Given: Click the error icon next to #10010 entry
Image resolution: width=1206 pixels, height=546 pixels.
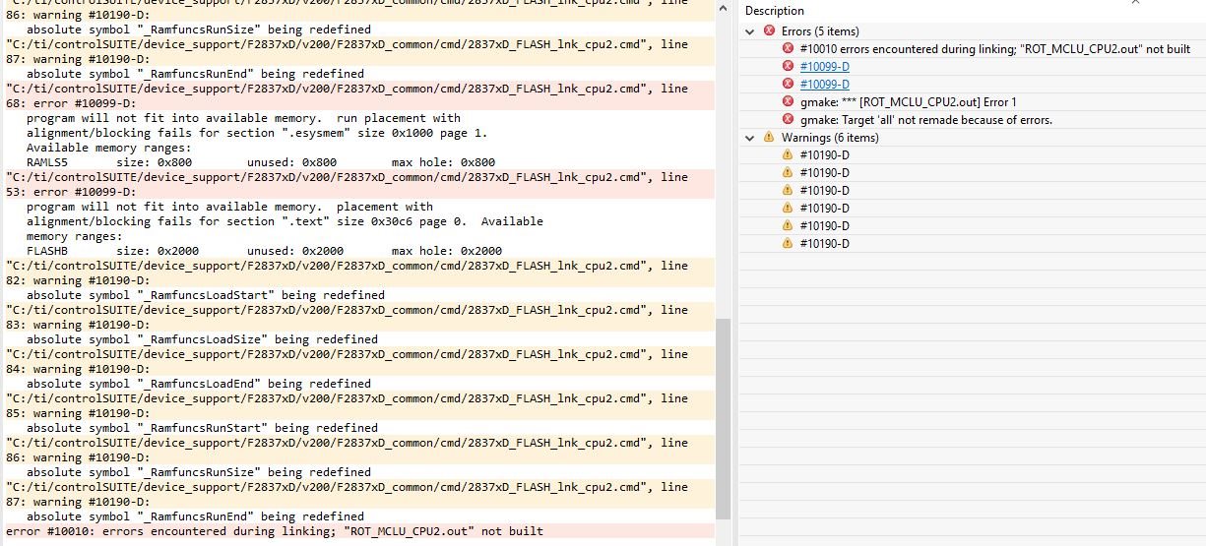Looking at the screenshot, I should [x=788, y=49].
